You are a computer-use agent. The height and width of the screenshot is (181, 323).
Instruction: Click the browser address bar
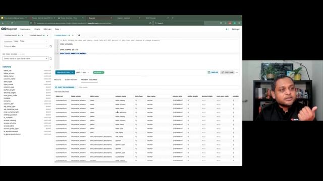click(91, 23)
